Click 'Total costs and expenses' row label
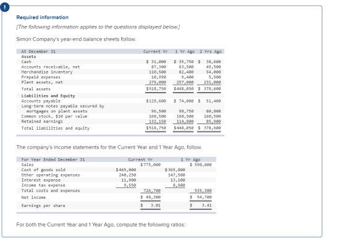 [51, 191]
